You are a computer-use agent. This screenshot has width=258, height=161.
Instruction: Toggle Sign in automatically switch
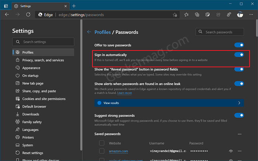[x=239, y=55]
